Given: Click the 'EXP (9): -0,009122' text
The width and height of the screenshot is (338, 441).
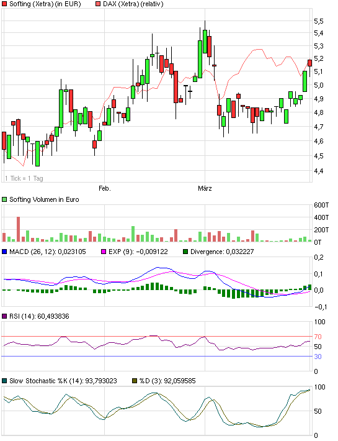Looking at the screenshot, I should coord(138,252).
